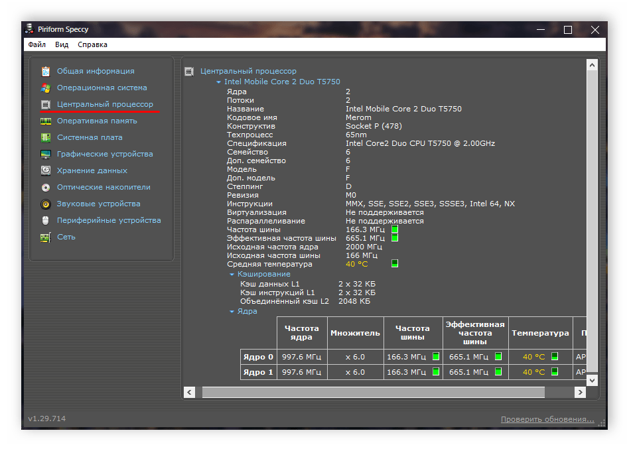629x451 pixels.
Task: Click the Speccy app icon in title bar
Action: pos(29,29)
